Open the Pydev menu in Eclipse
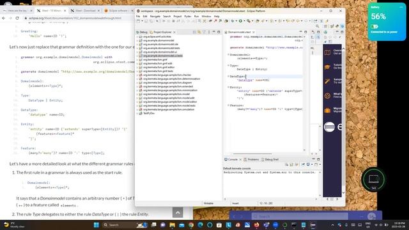Screen dimensions: 409x230 pos(188,16)
